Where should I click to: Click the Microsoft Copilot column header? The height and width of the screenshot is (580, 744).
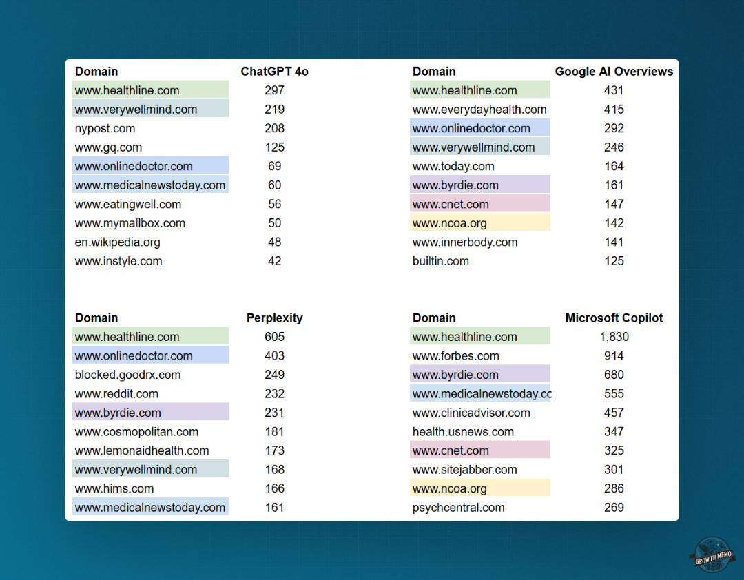click(x=614, y=318)
